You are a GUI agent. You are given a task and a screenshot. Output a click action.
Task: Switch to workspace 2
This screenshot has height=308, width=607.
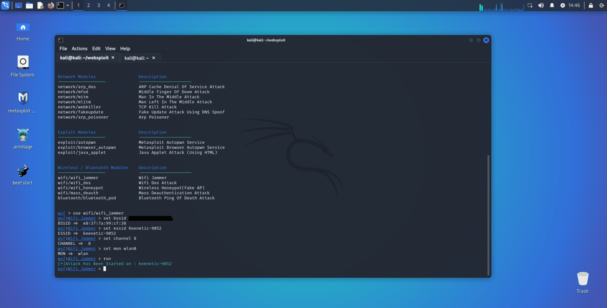88,5
